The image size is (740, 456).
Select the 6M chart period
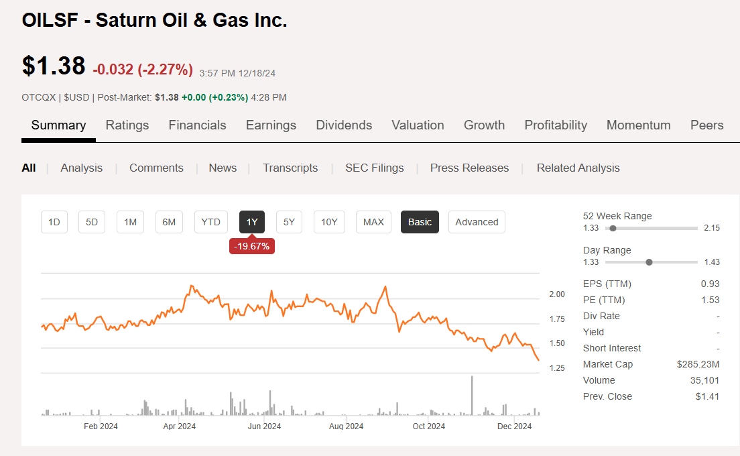[x=169, y=222]
